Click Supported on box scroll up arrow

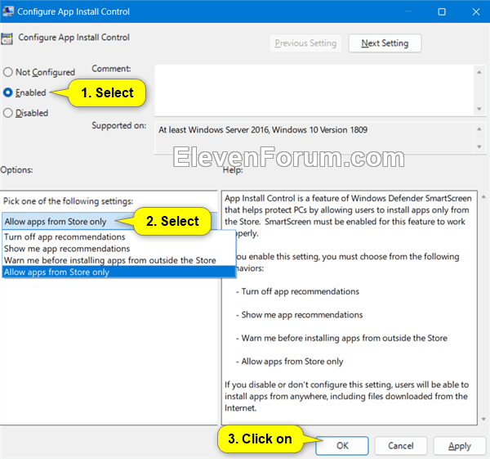point(479,129)
